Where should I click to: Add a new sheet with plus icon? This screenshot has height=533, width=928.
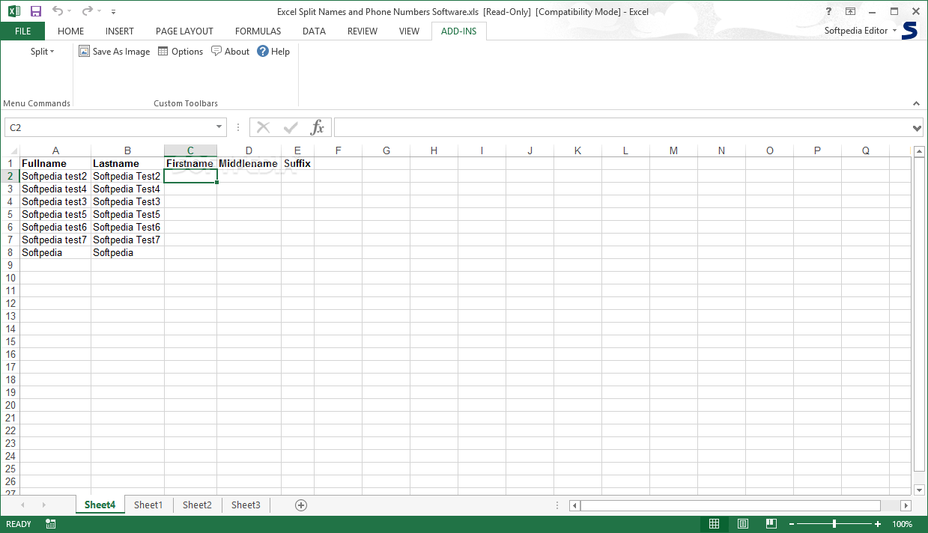click(301, 505)
